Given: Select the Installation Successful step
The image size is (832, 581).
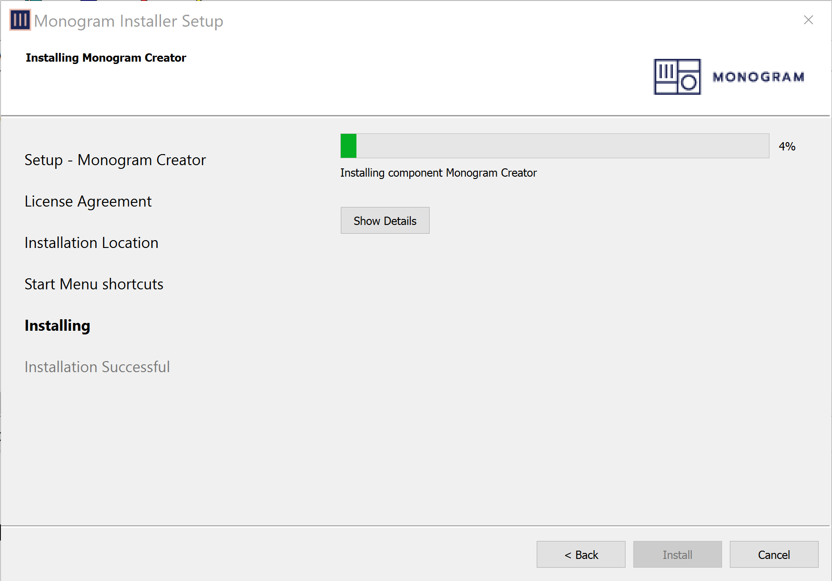Looking at the screenshot, I should click(x=97, y=367).
